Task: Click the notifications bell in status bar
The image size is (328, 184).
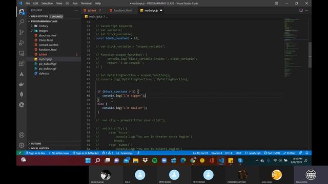Action: (x=307, y=153)
